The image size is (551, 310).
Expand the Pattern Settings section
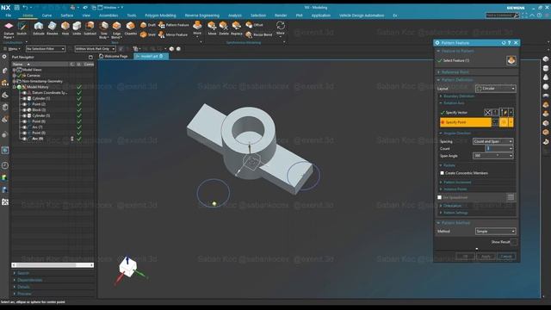(x=455, y=213)
